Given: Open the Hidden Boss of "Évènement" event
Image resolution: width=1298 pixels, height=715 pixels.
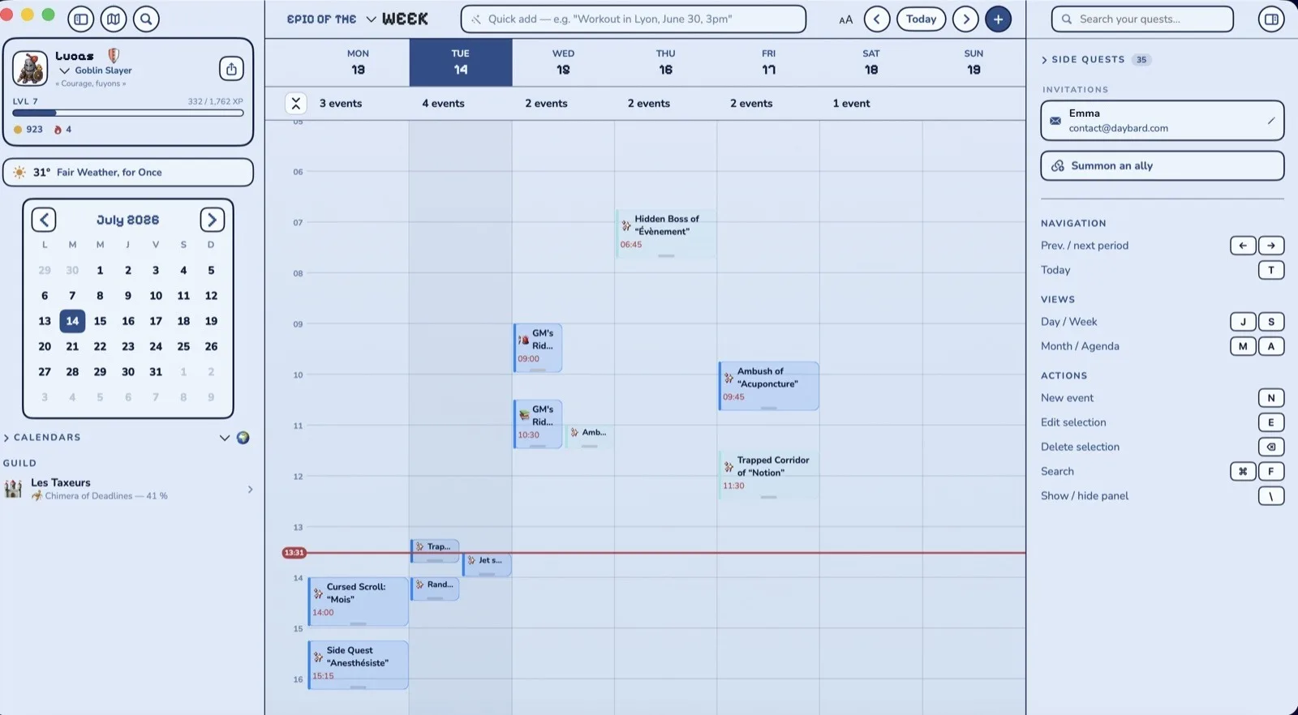Looking at the screenshot, I should coord(666,233).
